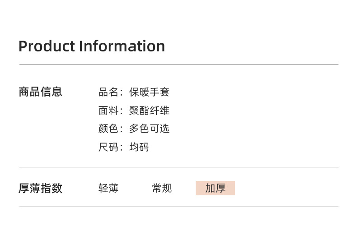This screenshot has height=226, width=357.
Task: Select the 常规 thickness option
Action: pyautogui.click(x=162, y=188)
